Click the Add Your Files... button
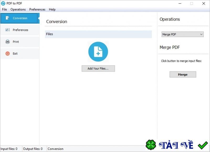The image size is (210, 152). click(x=98, y=69)
